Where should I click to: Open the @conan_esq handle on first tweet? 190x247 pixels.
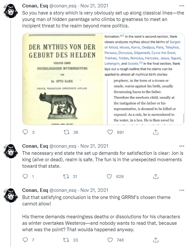[x=63, y=6]
